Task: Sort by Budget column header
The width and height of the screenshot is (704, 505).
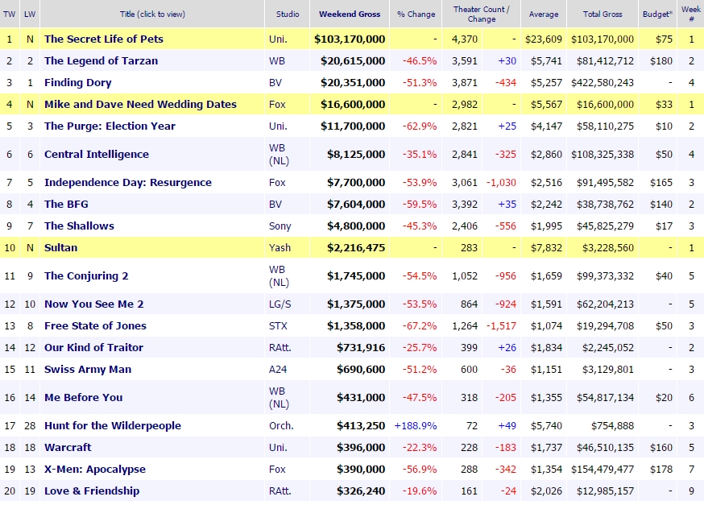Action: (657, 14)
